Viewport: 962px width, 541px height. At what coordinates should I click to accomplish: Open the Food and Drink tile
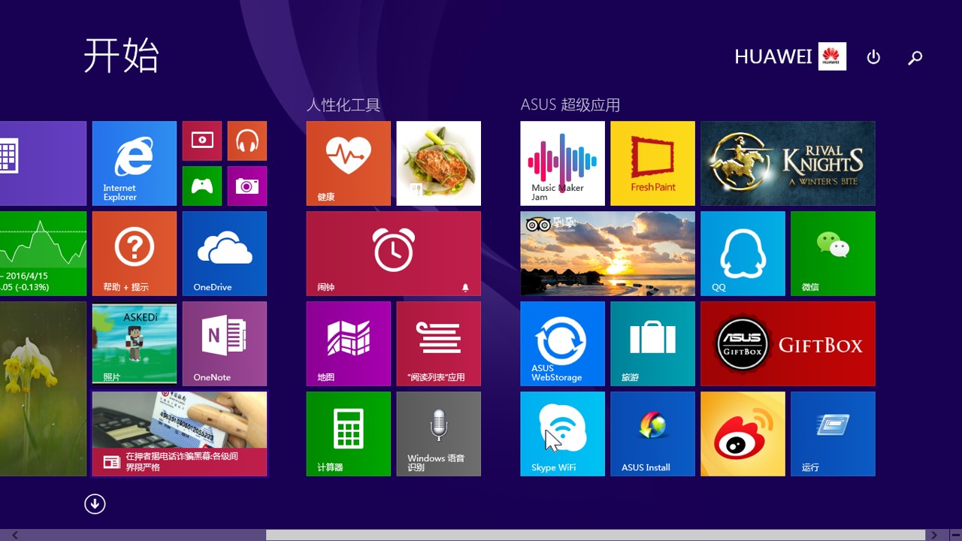click(439, 163)
